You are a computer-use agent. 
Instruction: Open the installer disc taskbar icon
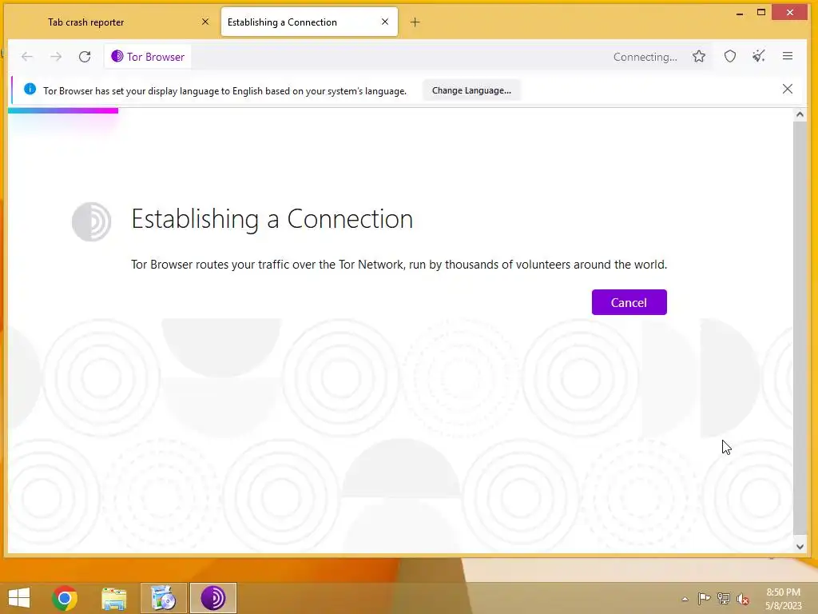(163, 598)
